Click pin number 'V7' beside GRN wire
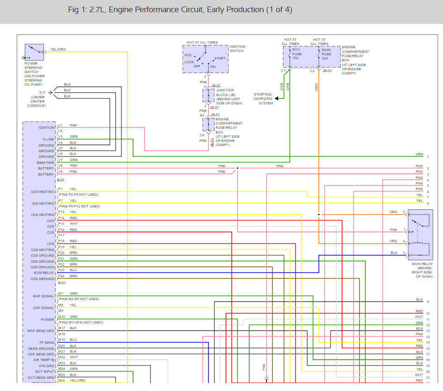Image resolution: width=443 pixels, height=391 pixels. 60,160
